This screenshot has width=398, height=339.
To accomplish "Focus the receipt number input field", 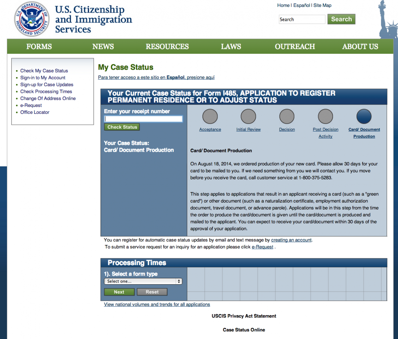I will tap(143, 119).
